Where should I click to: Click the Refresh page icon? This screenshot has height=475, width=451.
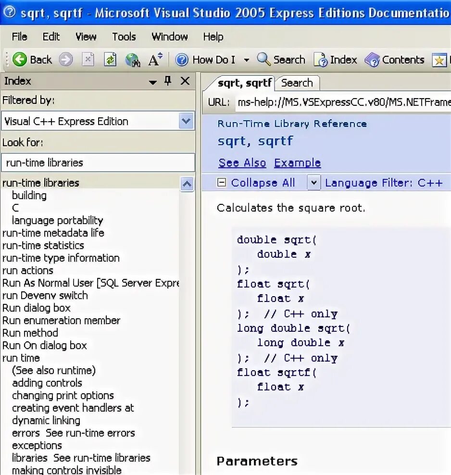coord(110,60)
